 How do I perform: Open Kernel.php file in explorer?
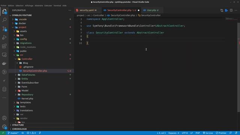[x=27, y=99]
